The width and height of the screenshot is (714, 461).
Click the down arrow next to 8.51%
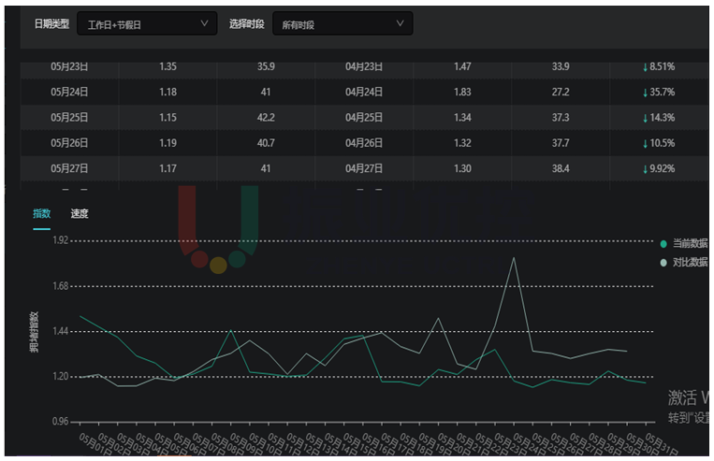click(x=645, y=67)
